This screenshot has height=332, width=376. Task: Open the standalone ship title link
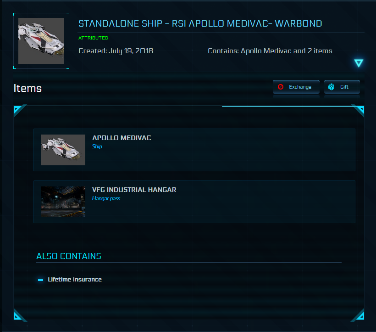point(199,23)
